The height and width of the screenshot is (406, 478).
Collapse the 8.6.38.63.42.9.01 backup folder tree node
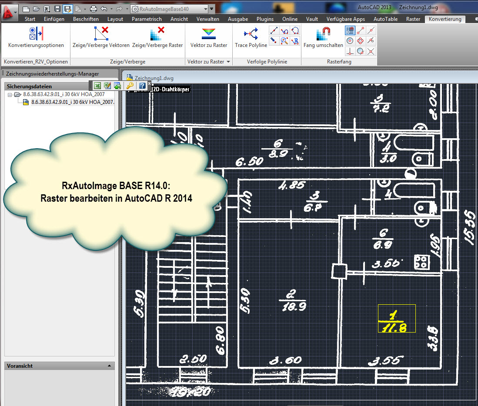(10, 95)
